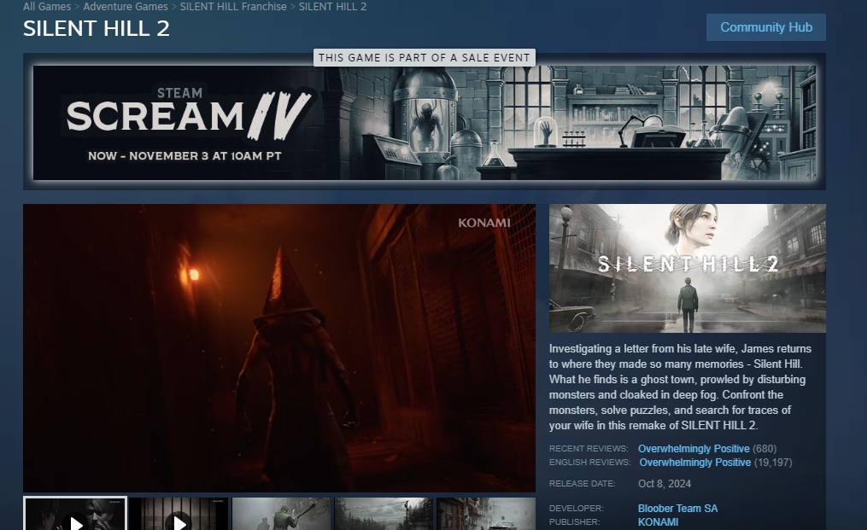Go to Adventure Games breadcrumb
This screenshot has height=530, width=867.
click(126, 7)
